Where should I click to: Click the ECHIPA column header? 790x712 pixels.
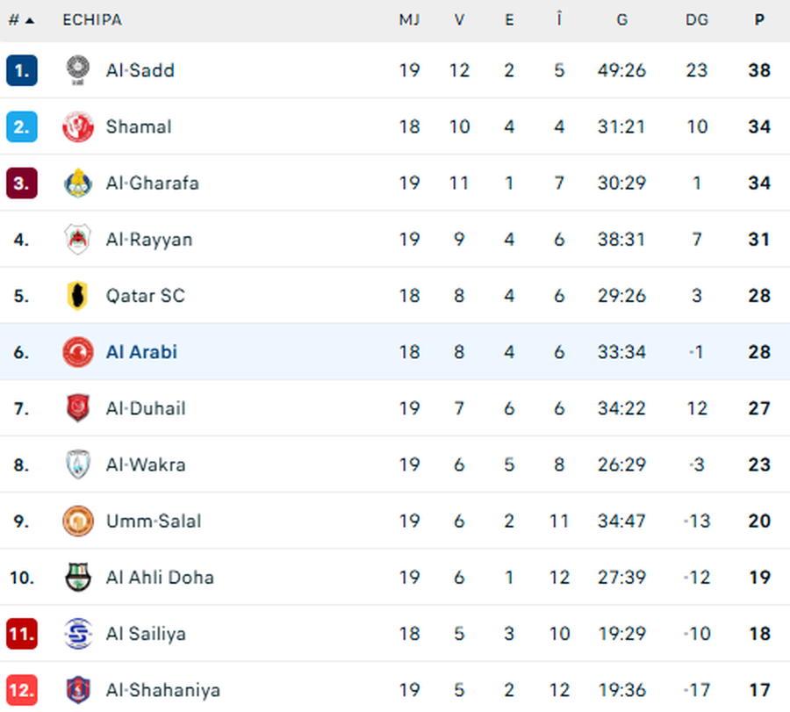click(92, 19)
